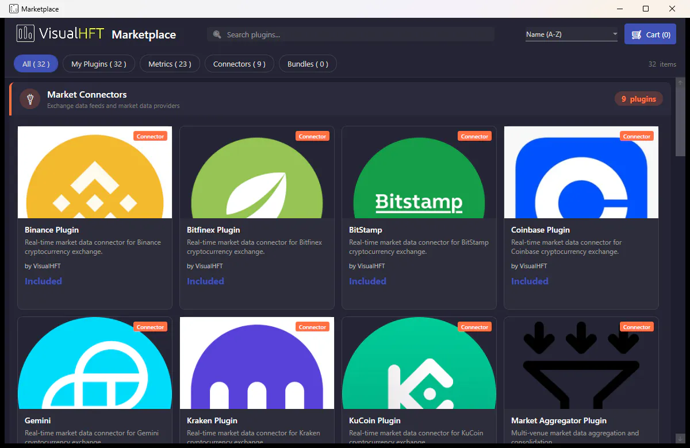Select the Market Aggregator Plugin title
The image size is (690, 448).
[x=559, y=420]
